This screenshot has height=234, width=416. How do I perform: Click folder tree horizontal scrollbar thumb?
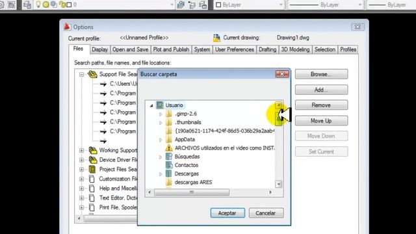(x=192, y=192)
